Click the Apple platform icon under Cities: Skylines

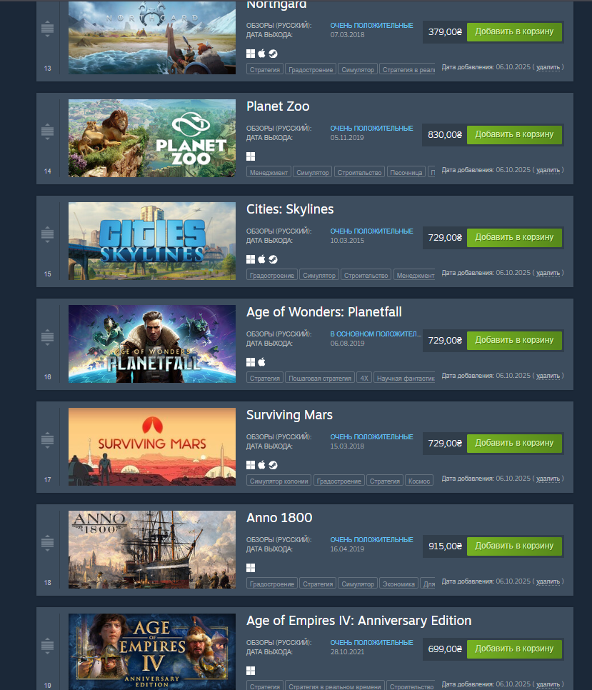pyautogui.click(x=261, y=259)
